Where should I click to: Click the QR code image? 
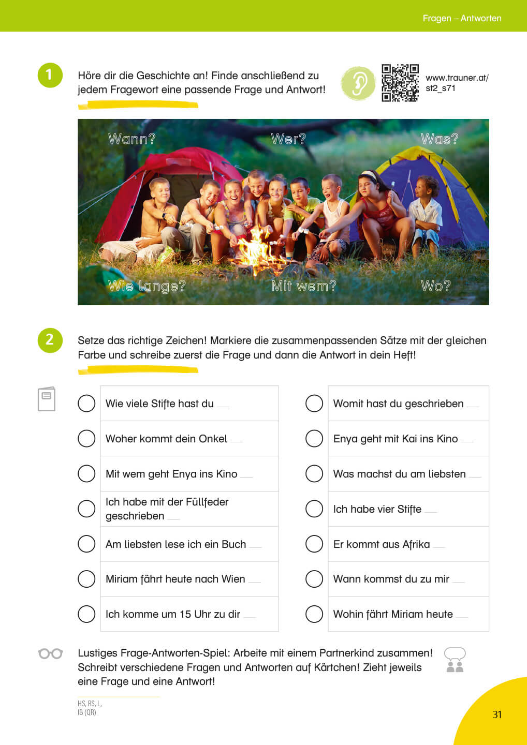tap(400, 83)
